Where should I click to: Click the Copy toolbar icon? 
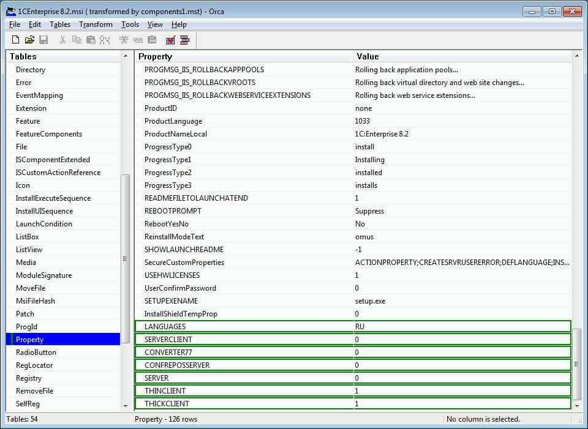(77, 40)
